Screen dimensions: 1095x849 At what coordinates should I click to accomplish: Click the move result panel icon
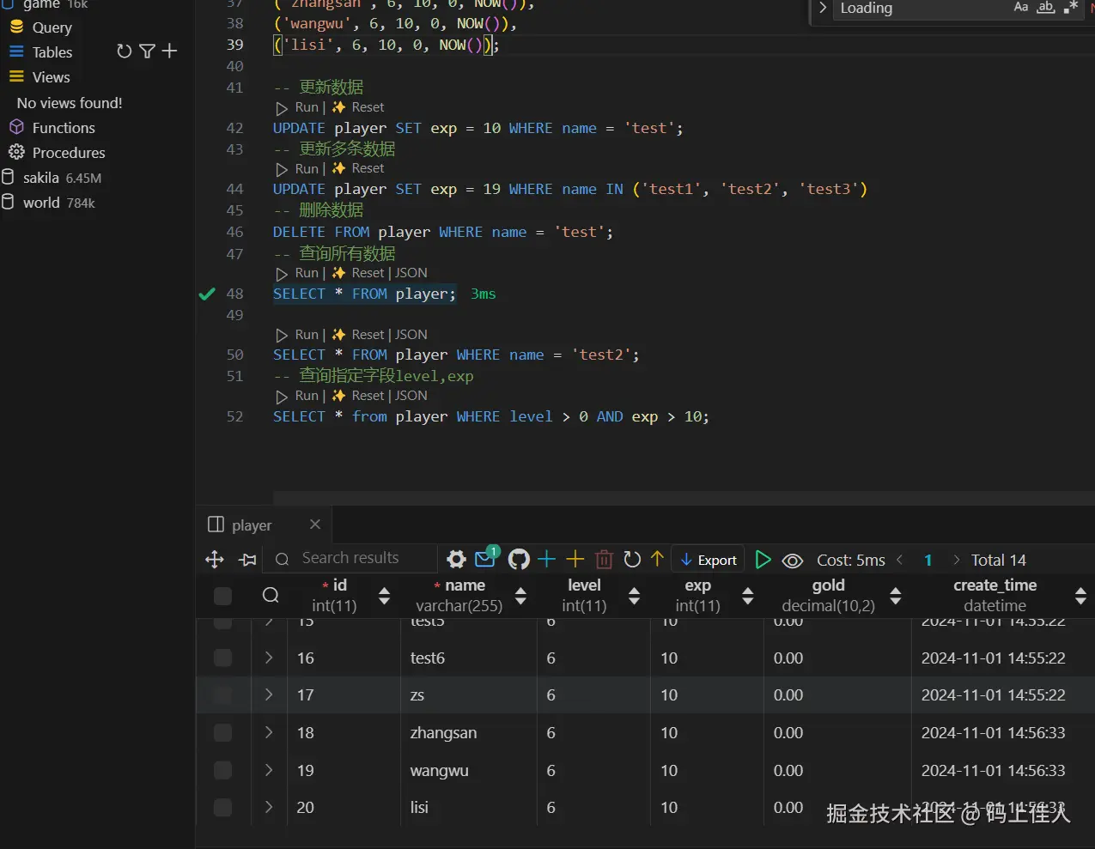click(x=215, y=560)
